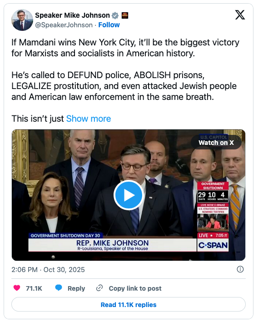Click the Reply label
This screenshot has height=322, width=258.
76,288
